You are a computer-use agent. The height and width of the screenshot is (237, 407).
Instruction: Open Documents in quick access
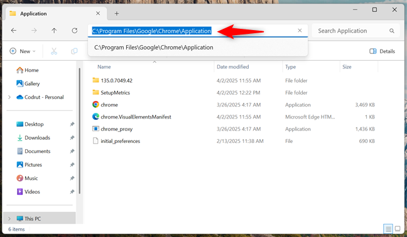tap(33, 151)
